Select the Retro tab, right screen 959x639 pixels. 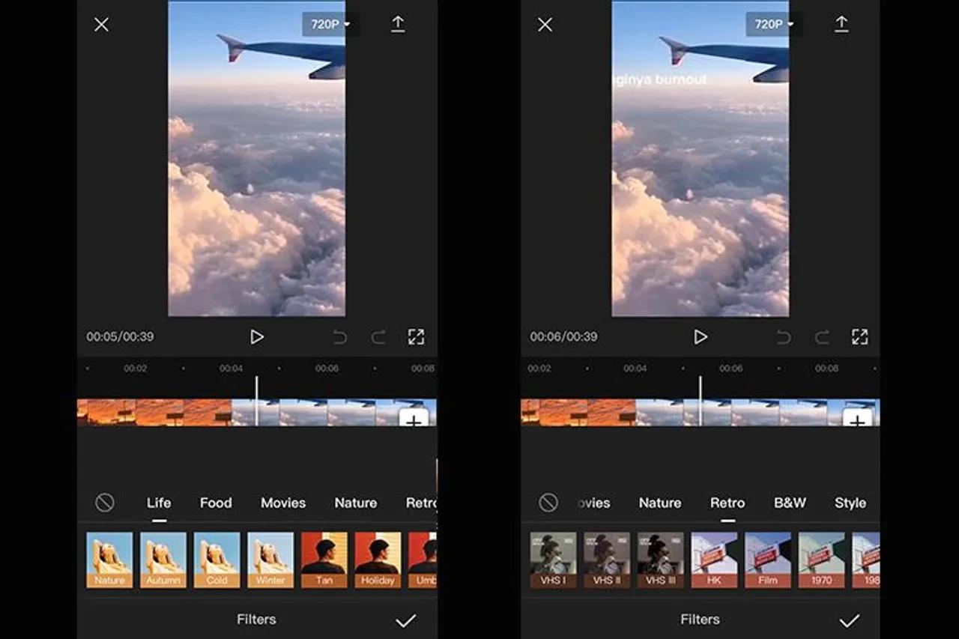coord(727,503)
